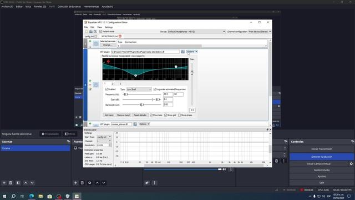Click the Change... devices button

point(107,45)
